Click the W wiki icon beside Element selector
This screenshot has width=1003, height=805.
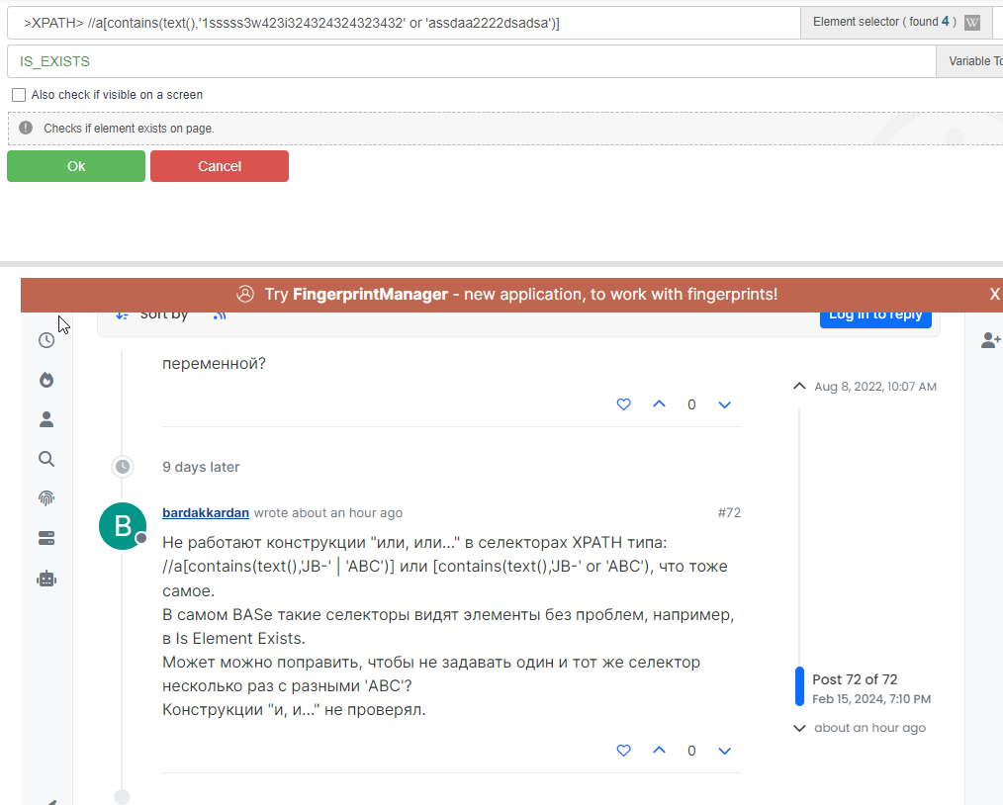pos(972,23)
